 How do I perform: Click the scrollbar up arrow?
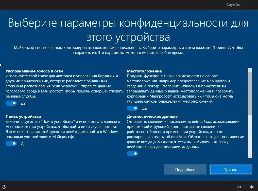pos(250,70)
